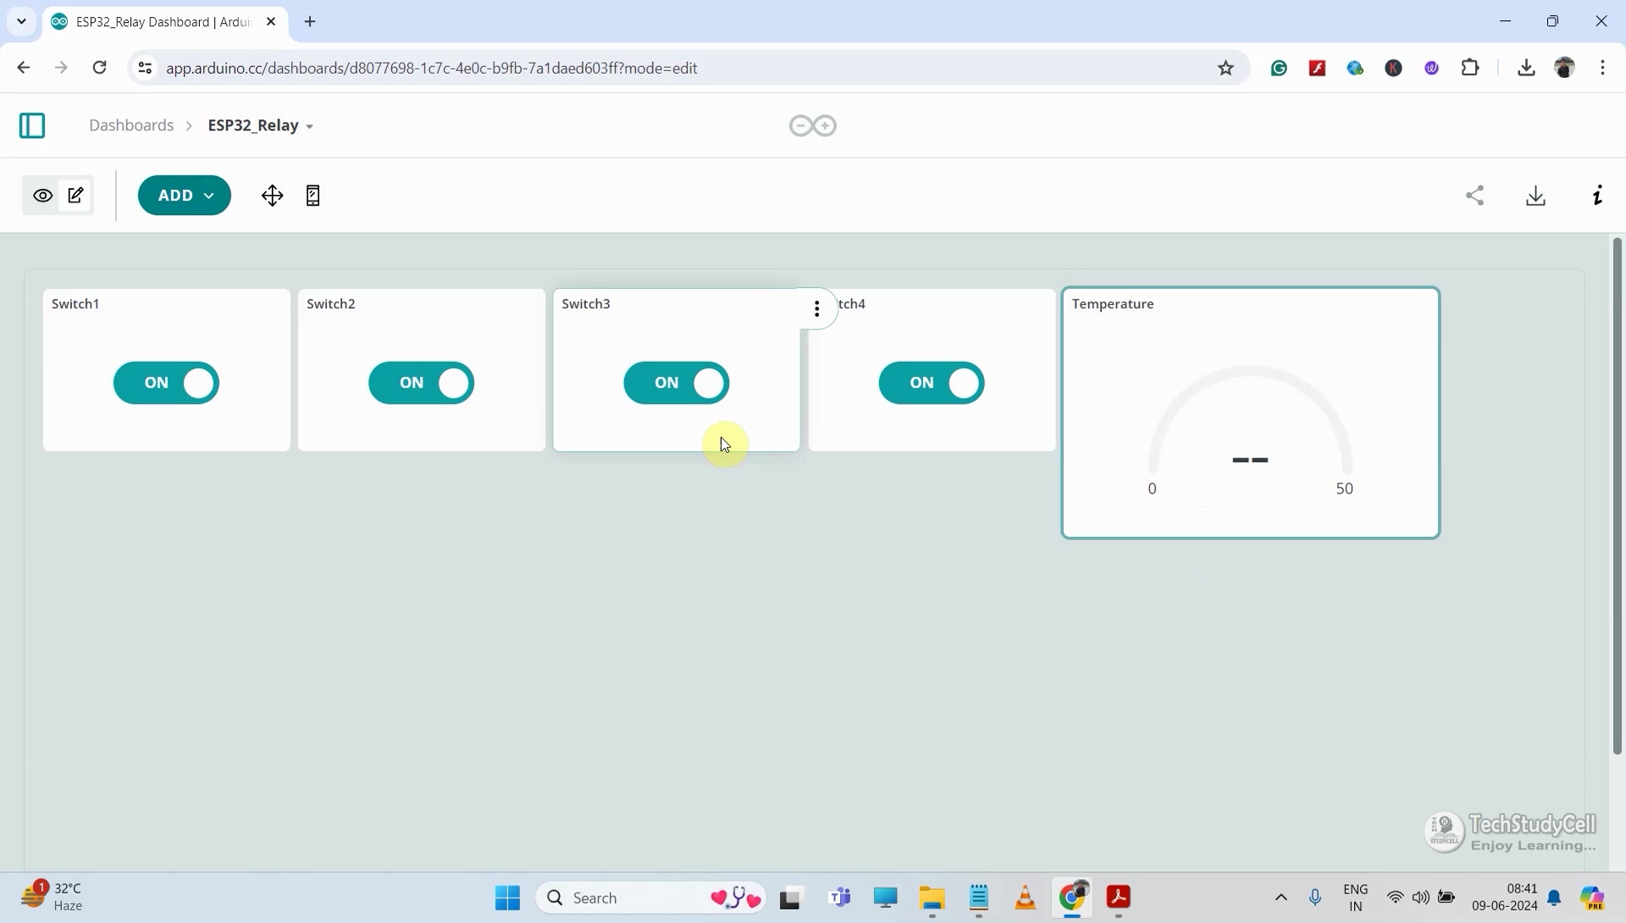The height and width of the screenshot is (923, 1626).
Task: Click the gauge minimum value 0
Action: click(x=1152, y=489)
